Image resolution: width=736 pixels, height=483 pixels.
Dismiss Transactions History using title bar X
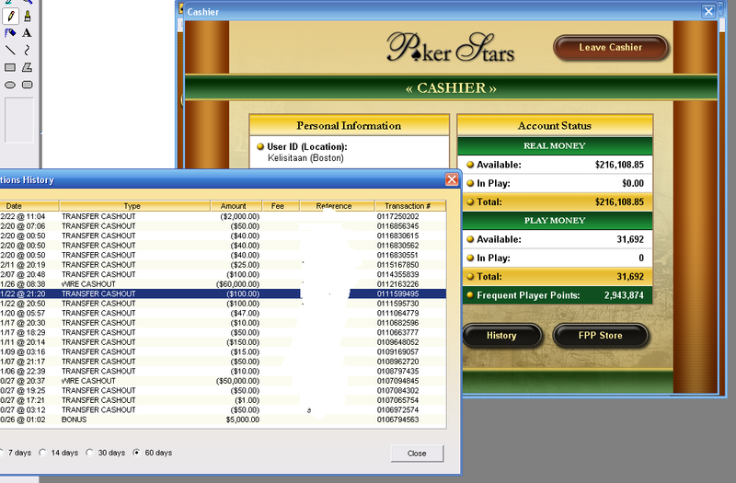click(452, 179)
